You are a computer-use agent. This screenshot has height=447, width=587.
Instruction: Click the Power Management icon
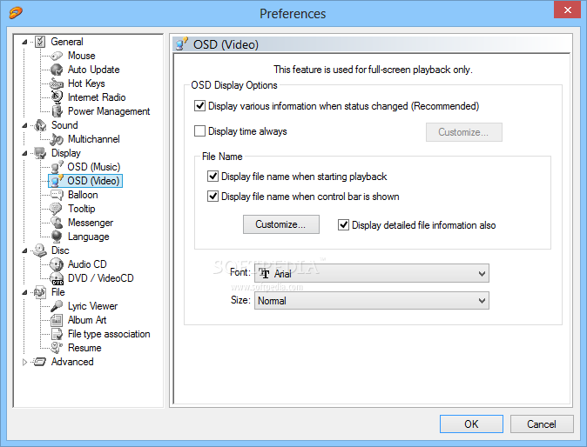point(57,111)
